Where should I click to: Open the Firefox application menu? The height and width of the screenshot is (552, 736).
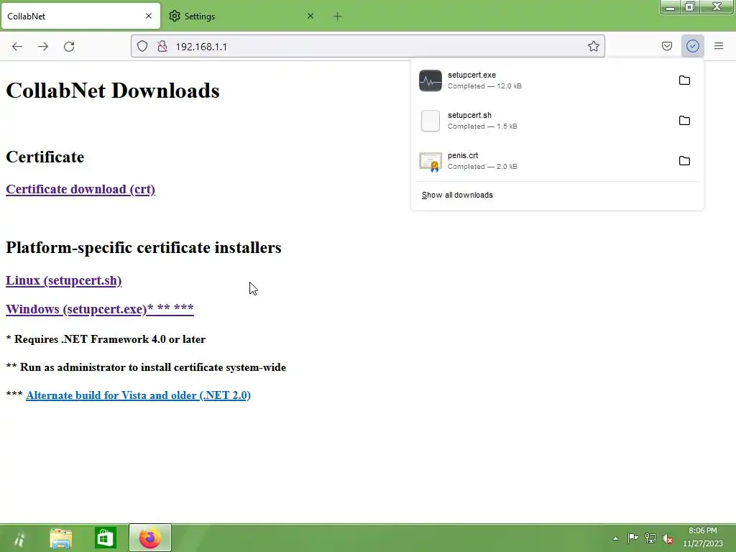pos(719,46)
